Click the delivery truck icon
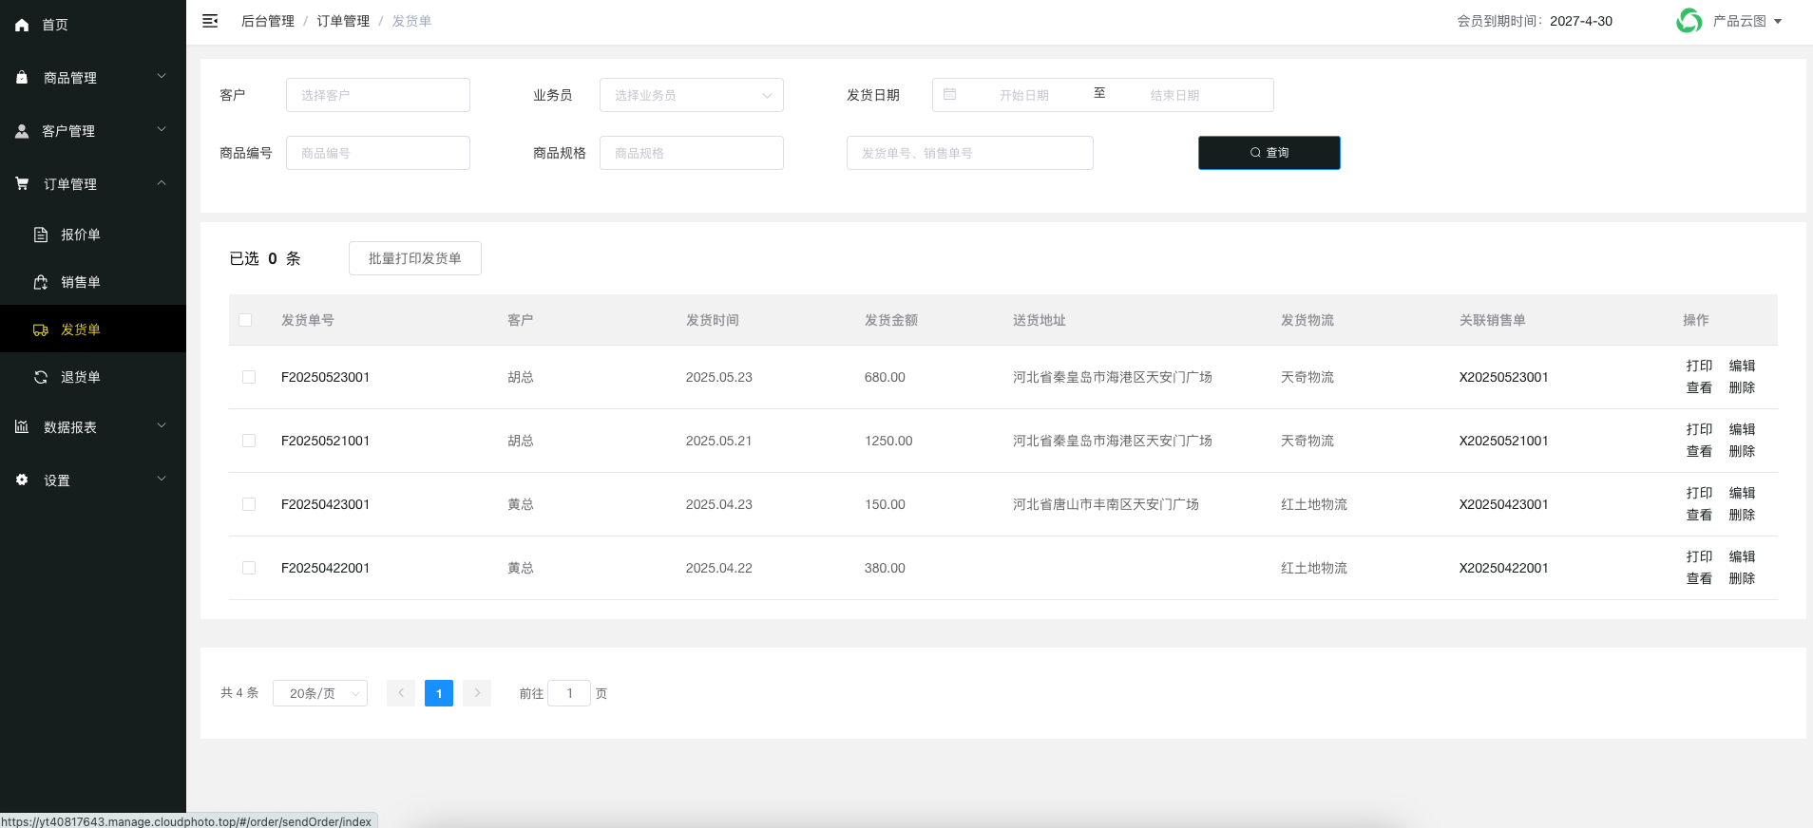This screenshot has width=1813, height=828. click(x=41, y=329)
